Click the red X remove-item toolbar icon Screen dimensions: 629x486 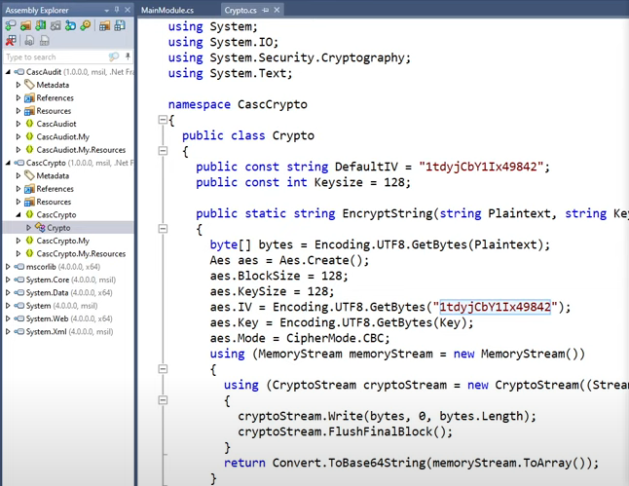11,41
